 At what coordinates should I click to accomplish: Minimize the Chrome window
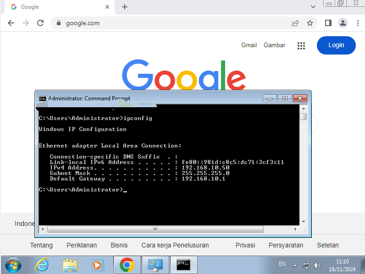click(329, 3)
